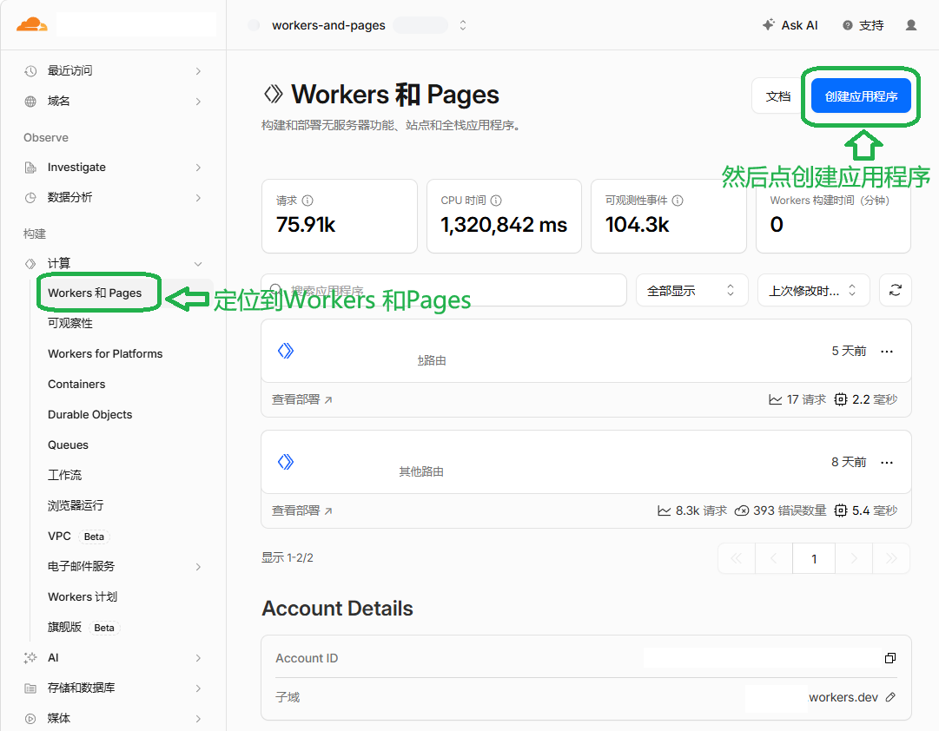939x731 pixels.
Task: Click the 计算 sidebar icon
Action: [30, 263]
